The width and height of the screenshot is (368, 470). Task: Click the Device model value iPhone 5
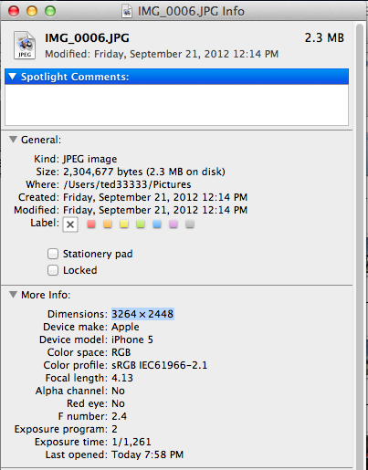[132, 339]
